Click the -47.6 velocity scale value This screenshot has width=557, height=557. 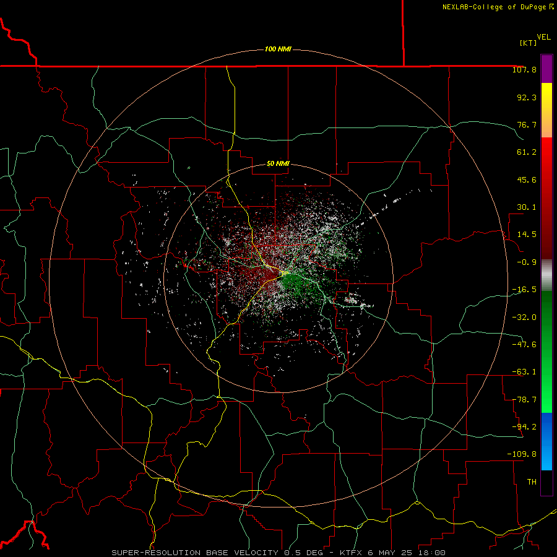(524, 345)
